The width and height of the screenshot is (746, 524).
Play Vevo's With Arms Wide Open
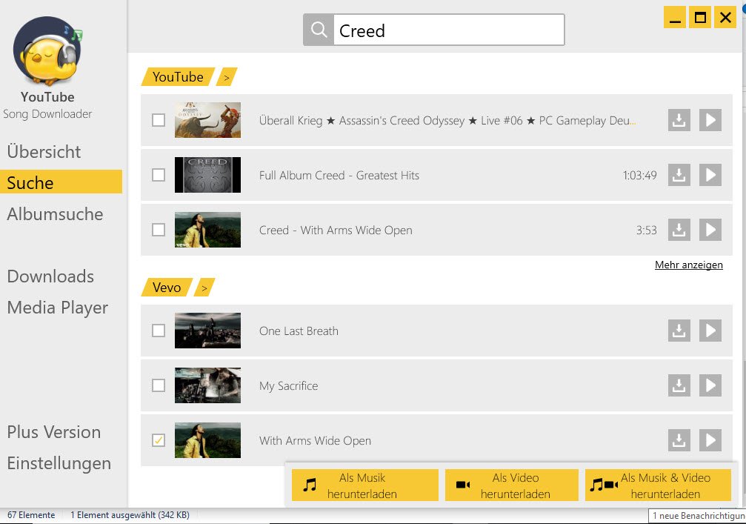(710, 440)
